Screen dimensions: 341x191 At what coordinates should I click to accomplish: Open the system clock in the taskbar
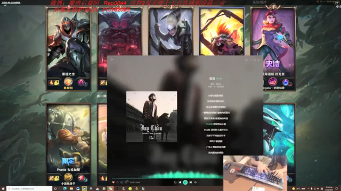(x=329, y=189)
